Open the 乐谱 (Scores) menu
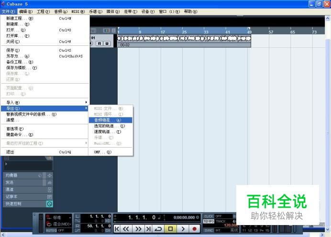The width and height of the screenshot is (331, 237). (96, 11)
